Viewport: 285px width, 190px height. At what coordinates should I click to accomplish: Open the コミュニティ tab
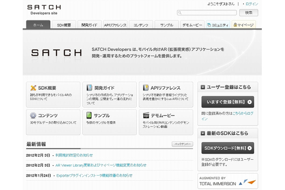[218, 25]
